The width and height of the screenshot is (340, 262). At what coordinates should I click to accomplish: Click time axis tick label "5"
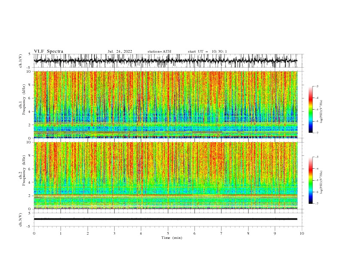pos(168,233)
